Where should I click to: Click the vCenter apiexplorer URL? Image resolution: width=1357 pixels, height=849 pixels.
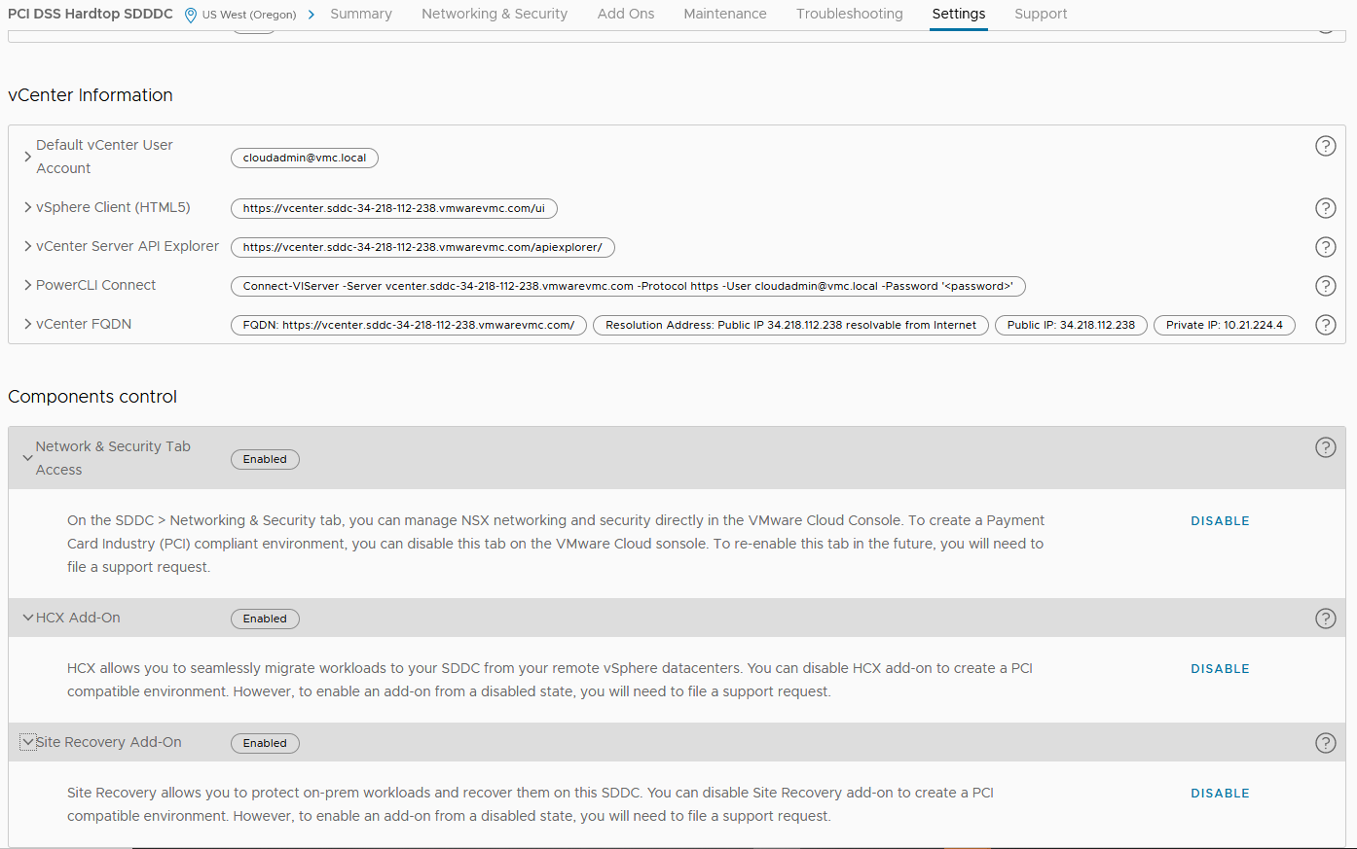tap(422, 247)
